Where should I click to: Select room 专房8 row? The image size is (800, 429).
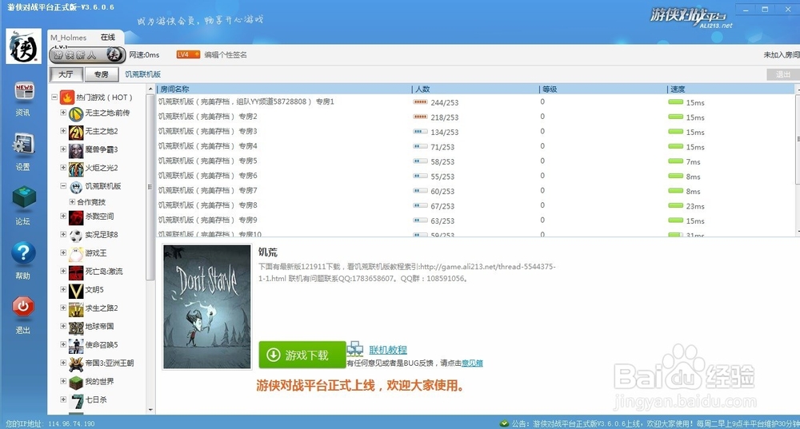[x=475, y=205]
